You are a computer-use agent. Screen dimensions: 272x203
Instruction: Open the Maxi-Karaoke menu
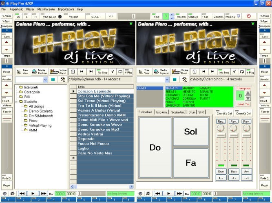pyautogui.click(x=46, y=9)
